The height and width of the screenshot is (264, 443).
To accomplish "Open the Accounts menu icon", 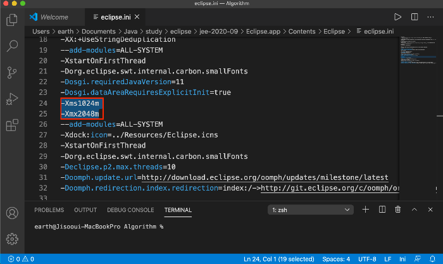I will (x=12, y=213).
